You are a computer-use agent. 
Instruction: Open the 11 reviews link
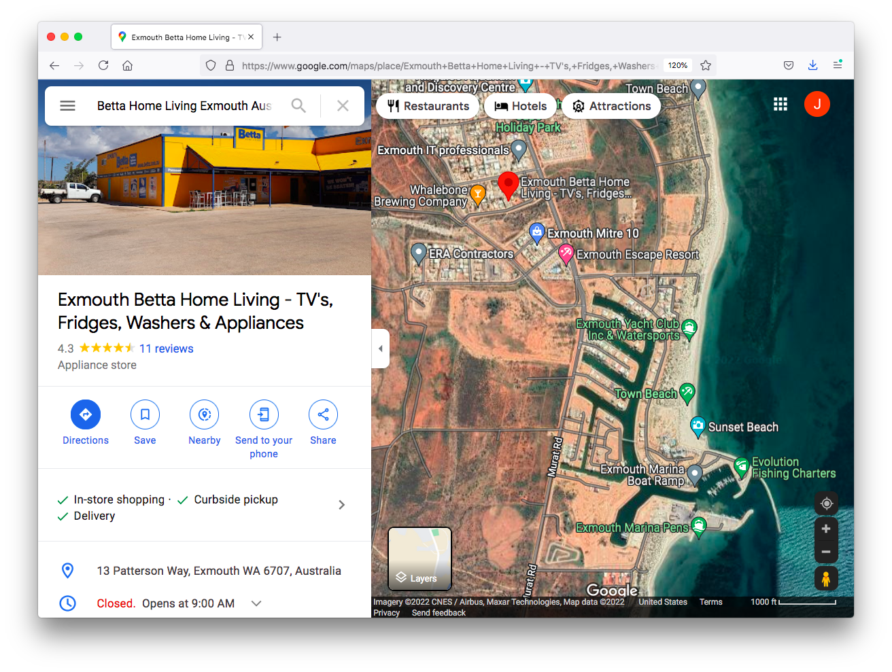[x=167, y=349]
